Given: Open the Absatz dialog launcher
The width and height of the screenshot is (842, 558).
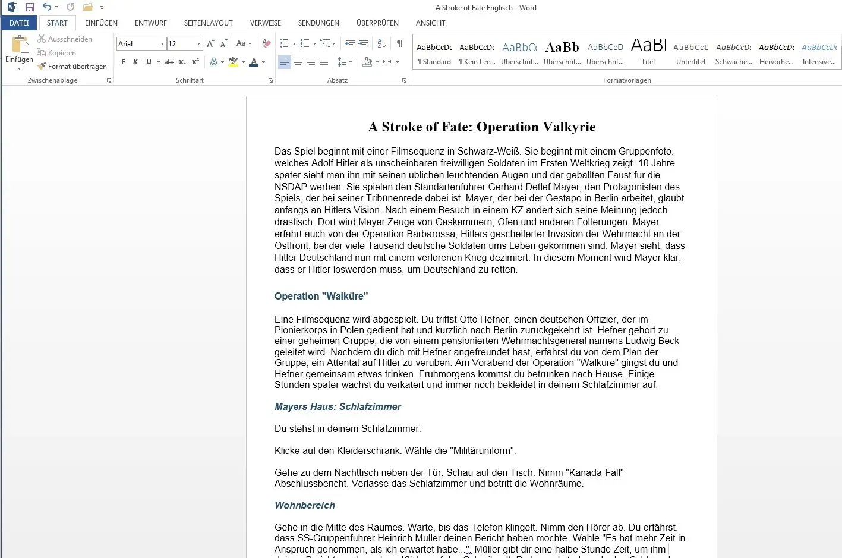Looking at the screenshot, I should pyautogui.click(x=404, y=80).
